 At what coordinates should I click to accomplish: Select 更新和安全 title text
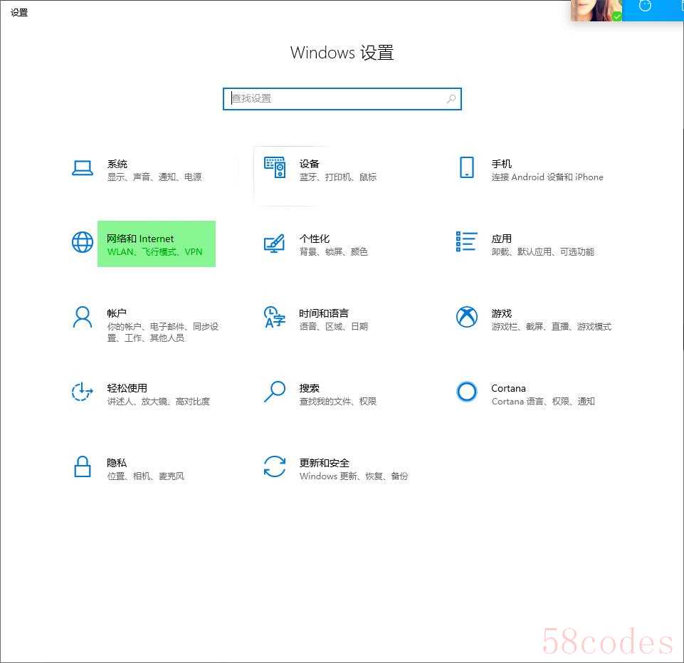pyautogui.click(x=324, y=463)
